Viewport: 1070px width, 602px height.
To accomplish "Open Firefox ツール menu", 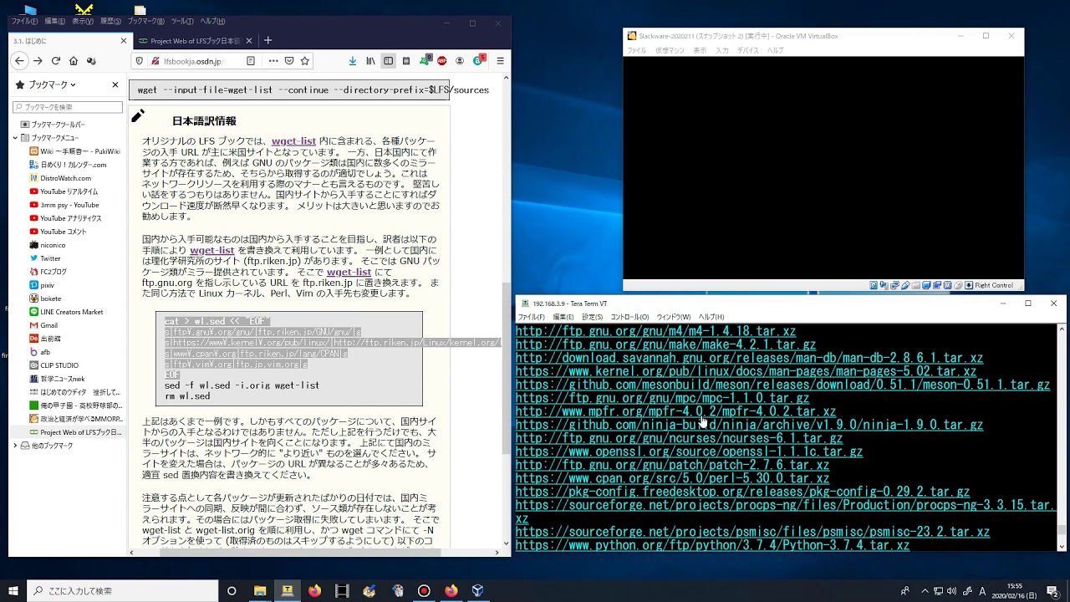I will 181,21.
